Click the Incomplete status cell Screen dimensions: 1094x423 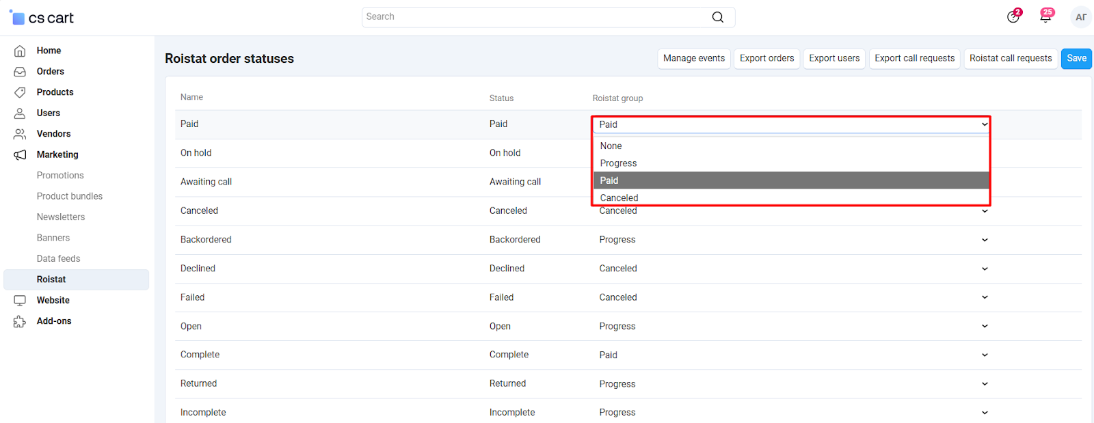click(512, 412)
